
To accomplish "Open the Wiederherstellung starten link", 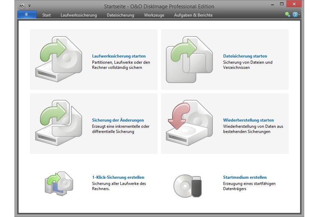I will [248, 120].
